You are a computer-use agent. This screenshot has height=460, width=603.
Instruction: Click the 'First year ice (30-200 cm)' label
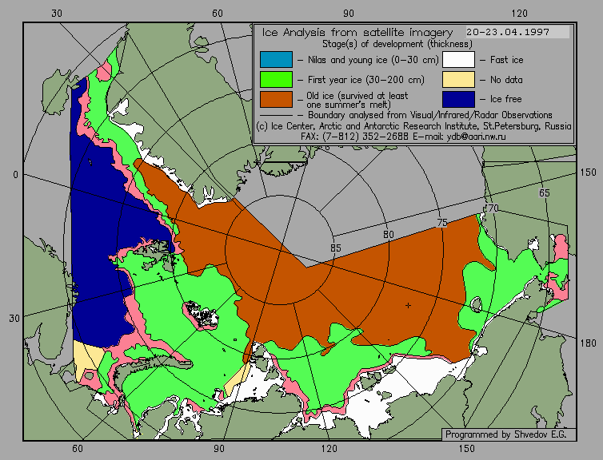(366, 80)
